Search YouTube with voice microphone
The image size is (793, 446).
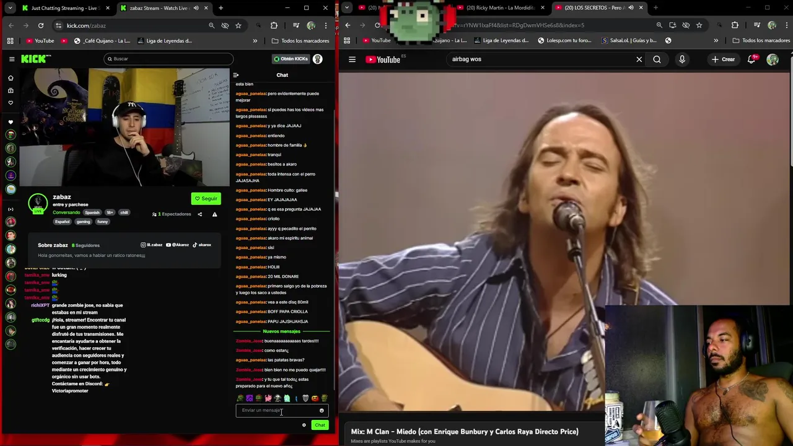(682, 59)
